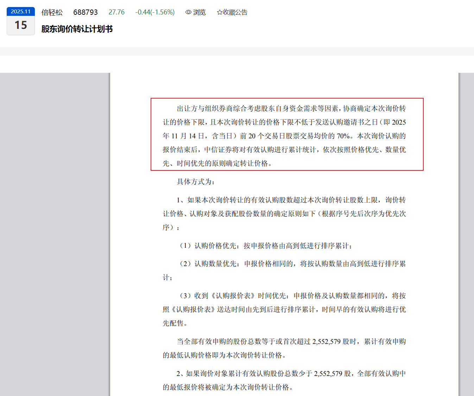Click item (2) 认购数量优先
The width and height of the screenshot is (474, 396).
pos(284,271)
